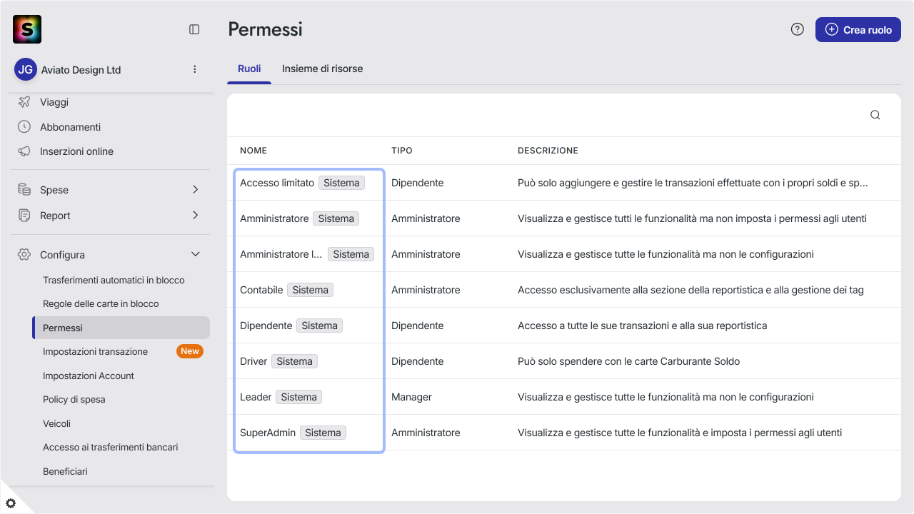The height and width of the screenshot is (514, 914).
Task: Go to Viaggi in the sidebar
Action: pos(54,102)
